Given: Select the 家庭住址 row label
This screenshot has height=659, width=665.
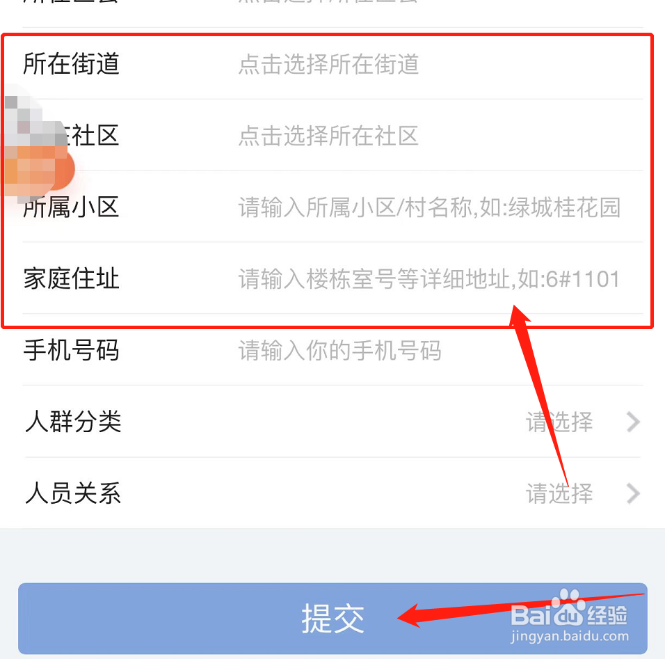Looking at the screenshot, I should [71, 279].
